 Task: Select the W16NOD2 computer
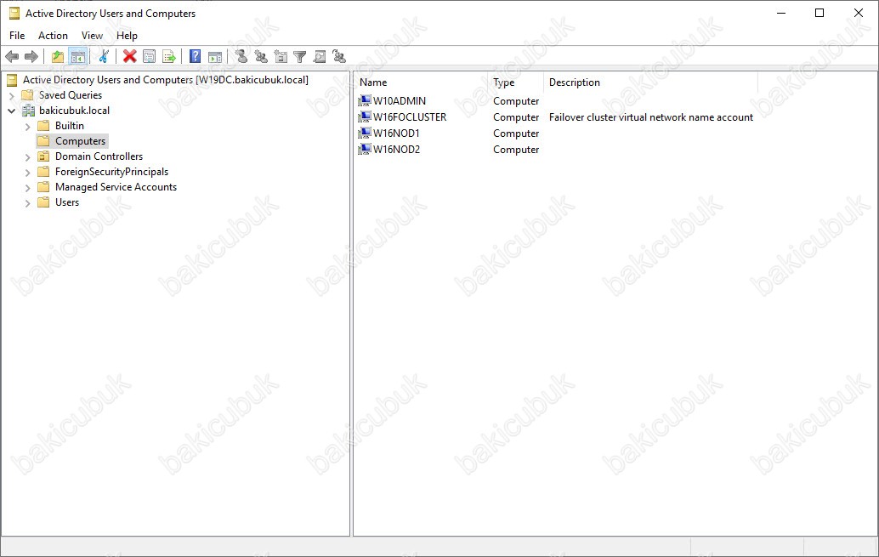click(396, 150)
